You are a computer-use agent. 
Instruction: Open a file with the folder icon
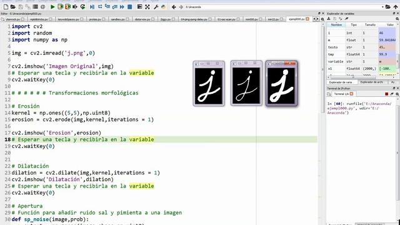click(12, 7)
